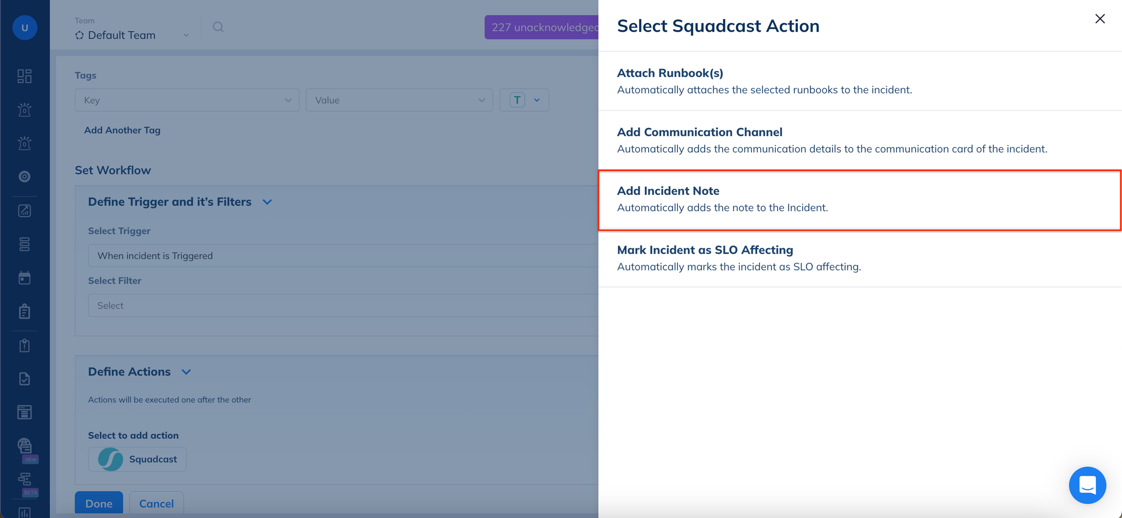This screenshot has width=1122, height=518.
Task: Open the dashboard grid icon in sidebar
Action: coord(24,76)
